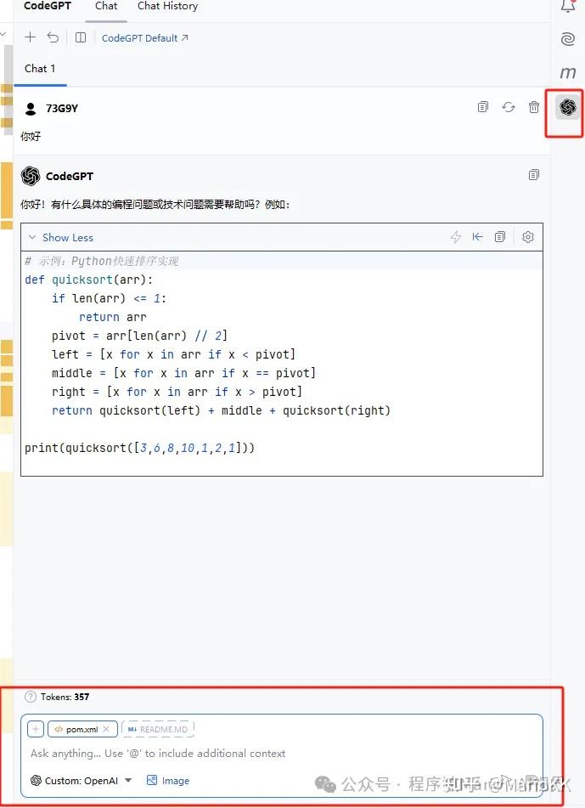
Task: Open the Chat tab
Action: click(106, 6)
